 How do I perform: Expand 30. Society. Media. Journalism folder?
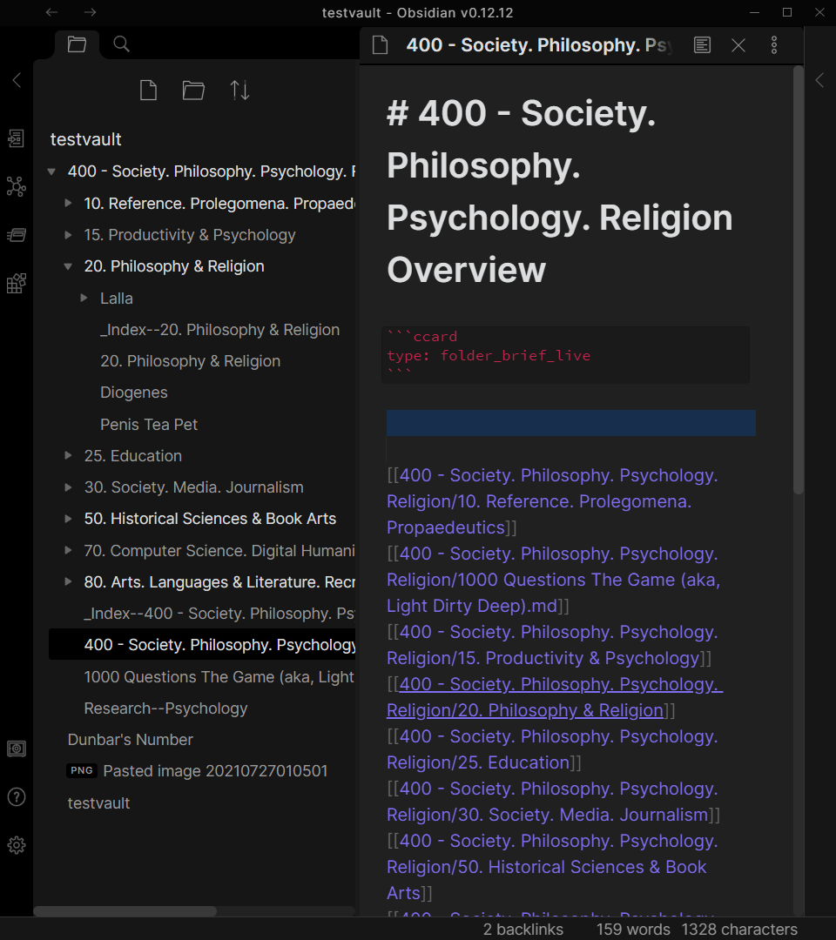(x=68, y=487)
